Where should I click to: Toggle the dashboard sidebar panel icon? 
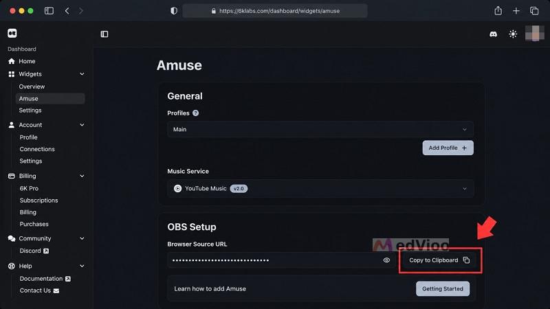(104, 34)
